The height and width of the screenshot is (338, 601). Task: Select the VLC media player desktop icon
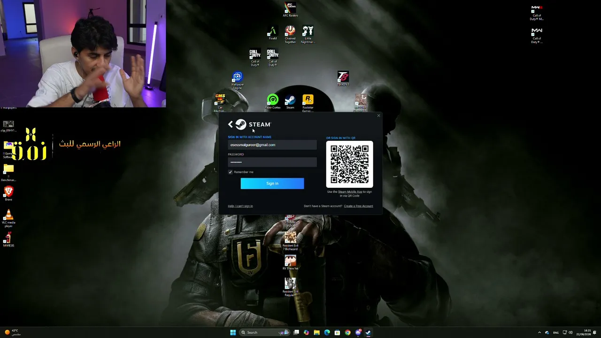[8, 219]
